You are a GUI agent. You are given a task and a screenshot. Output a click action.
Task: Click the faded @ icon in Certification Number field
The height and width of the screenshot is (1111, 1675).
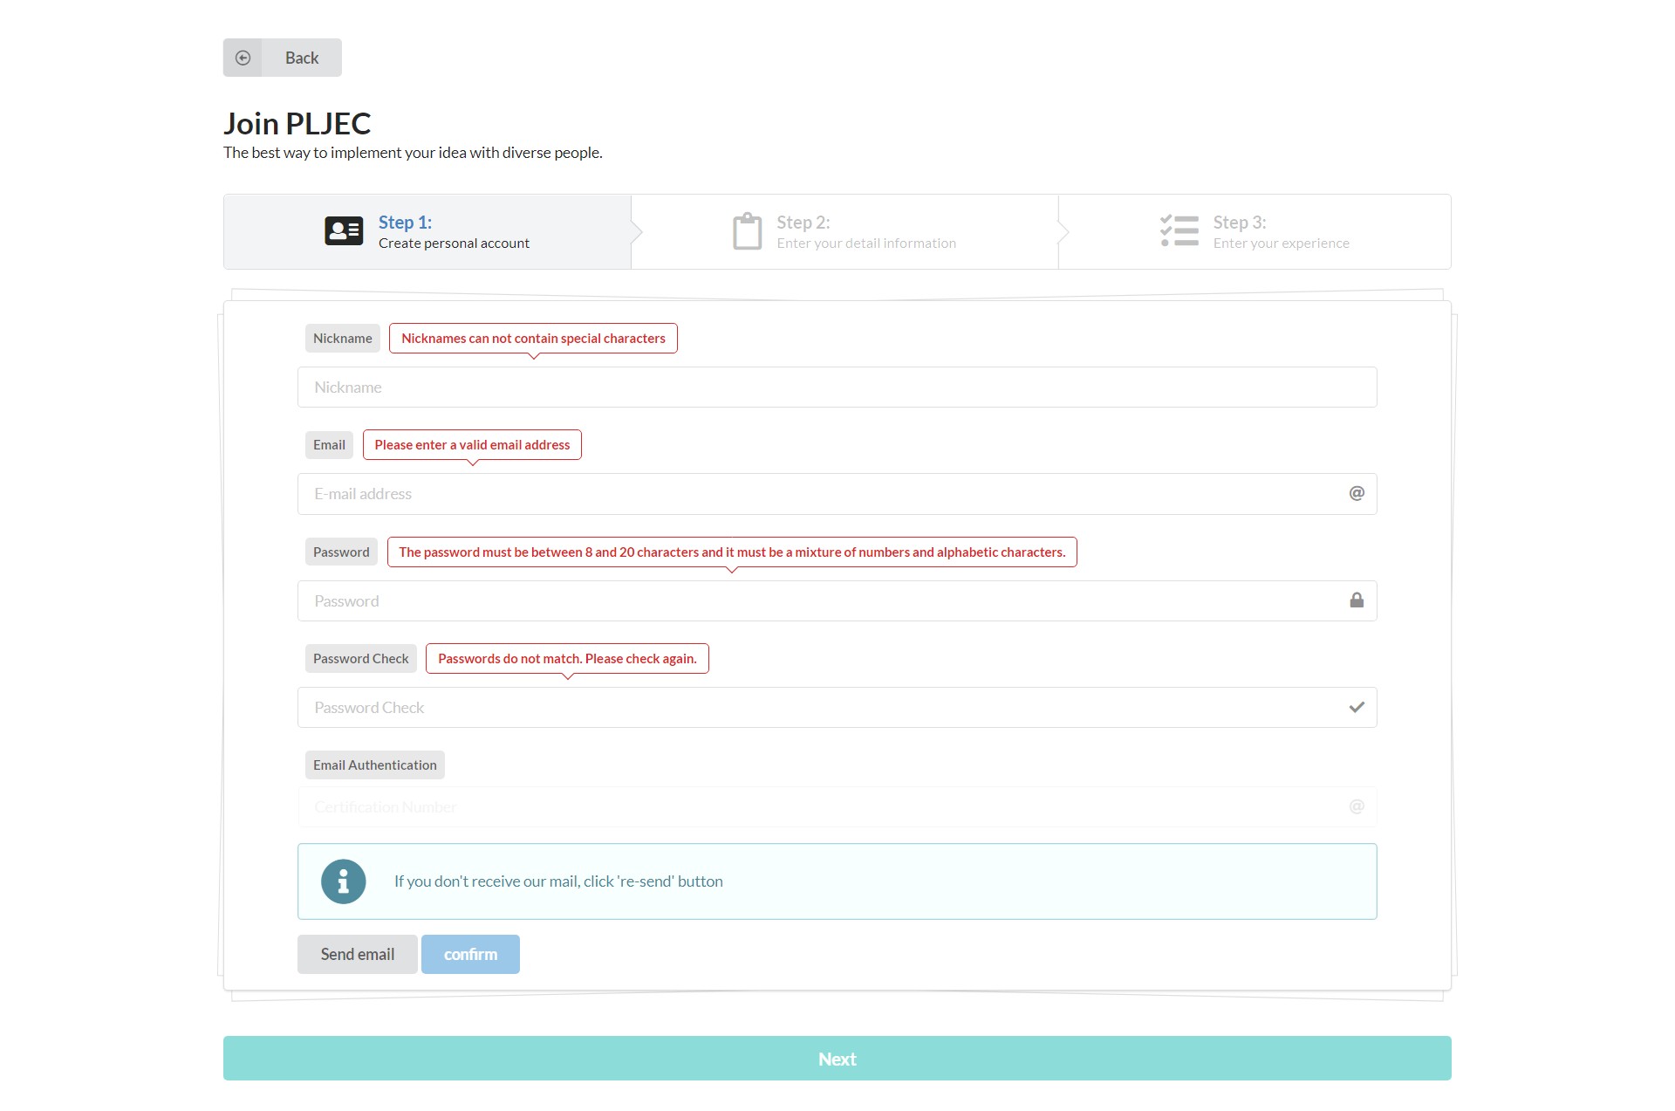tap(1357, 806)
